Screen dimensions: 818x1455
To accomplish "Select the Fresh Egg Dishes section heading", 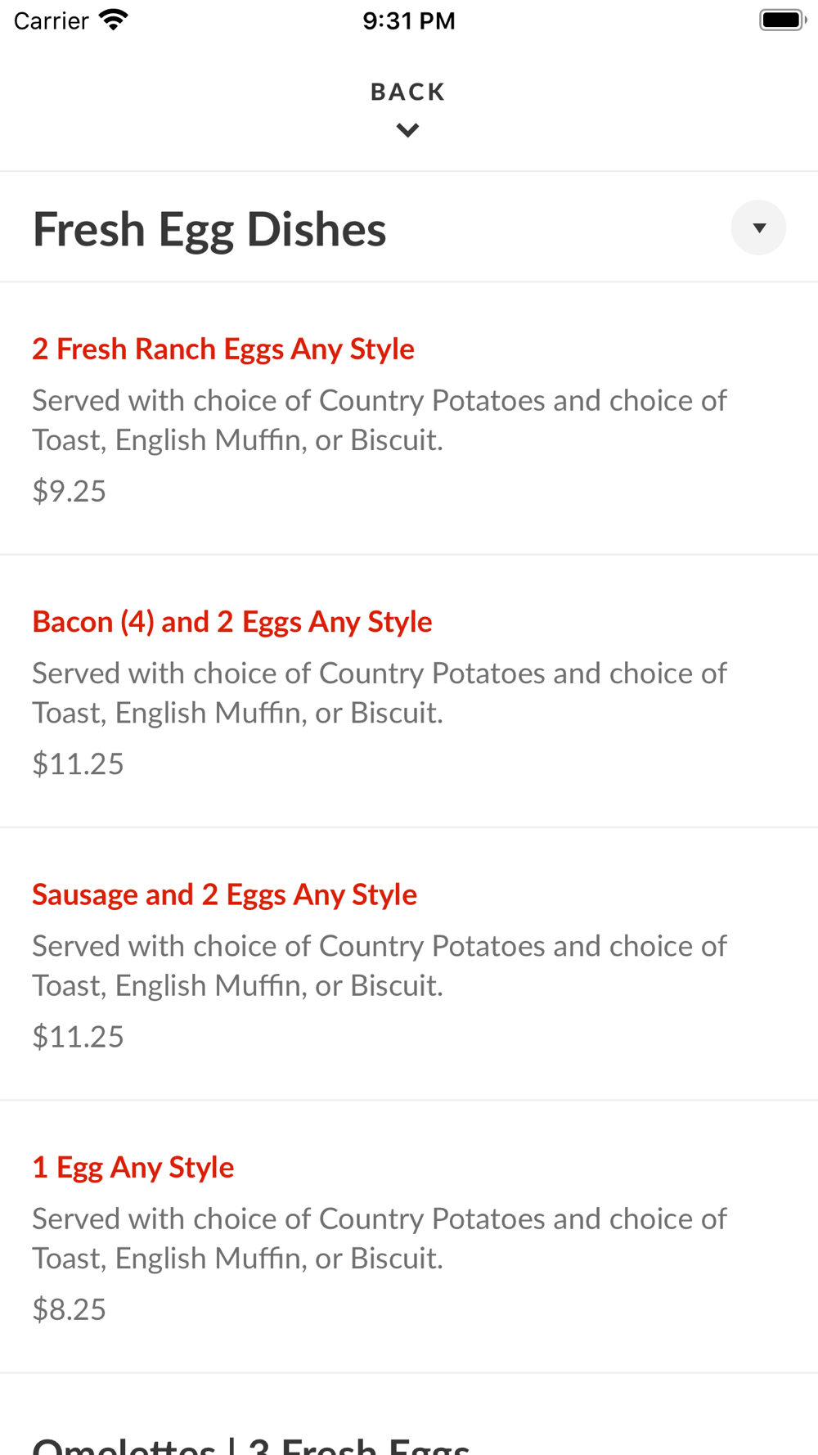I will (209, 229).
